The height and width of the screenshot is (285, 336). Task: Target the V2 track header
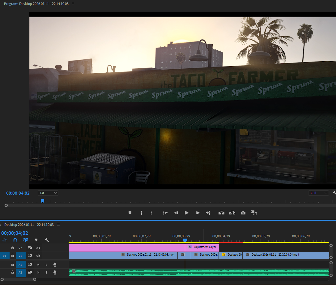(20, 248)
